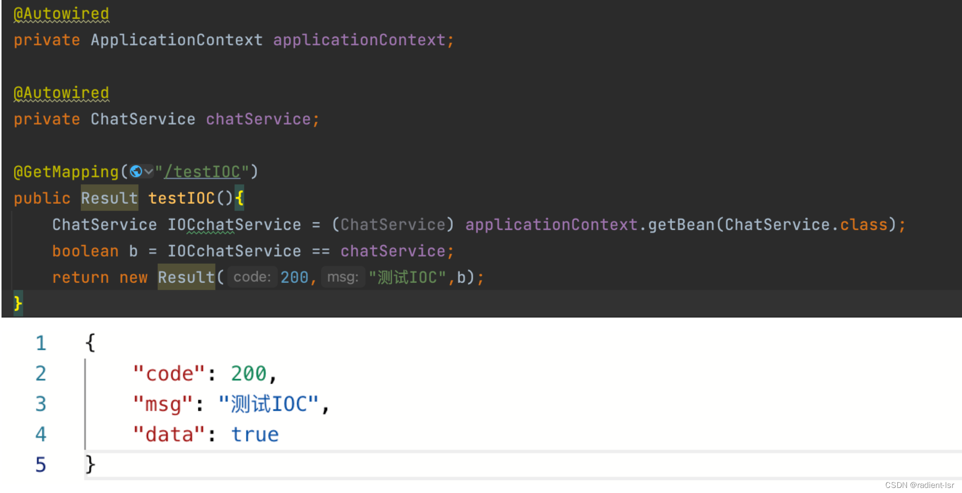The width and height of the screenshot is (962, 493).
Task: Click the "msg" key in JSON response
Action: [163, 404]
